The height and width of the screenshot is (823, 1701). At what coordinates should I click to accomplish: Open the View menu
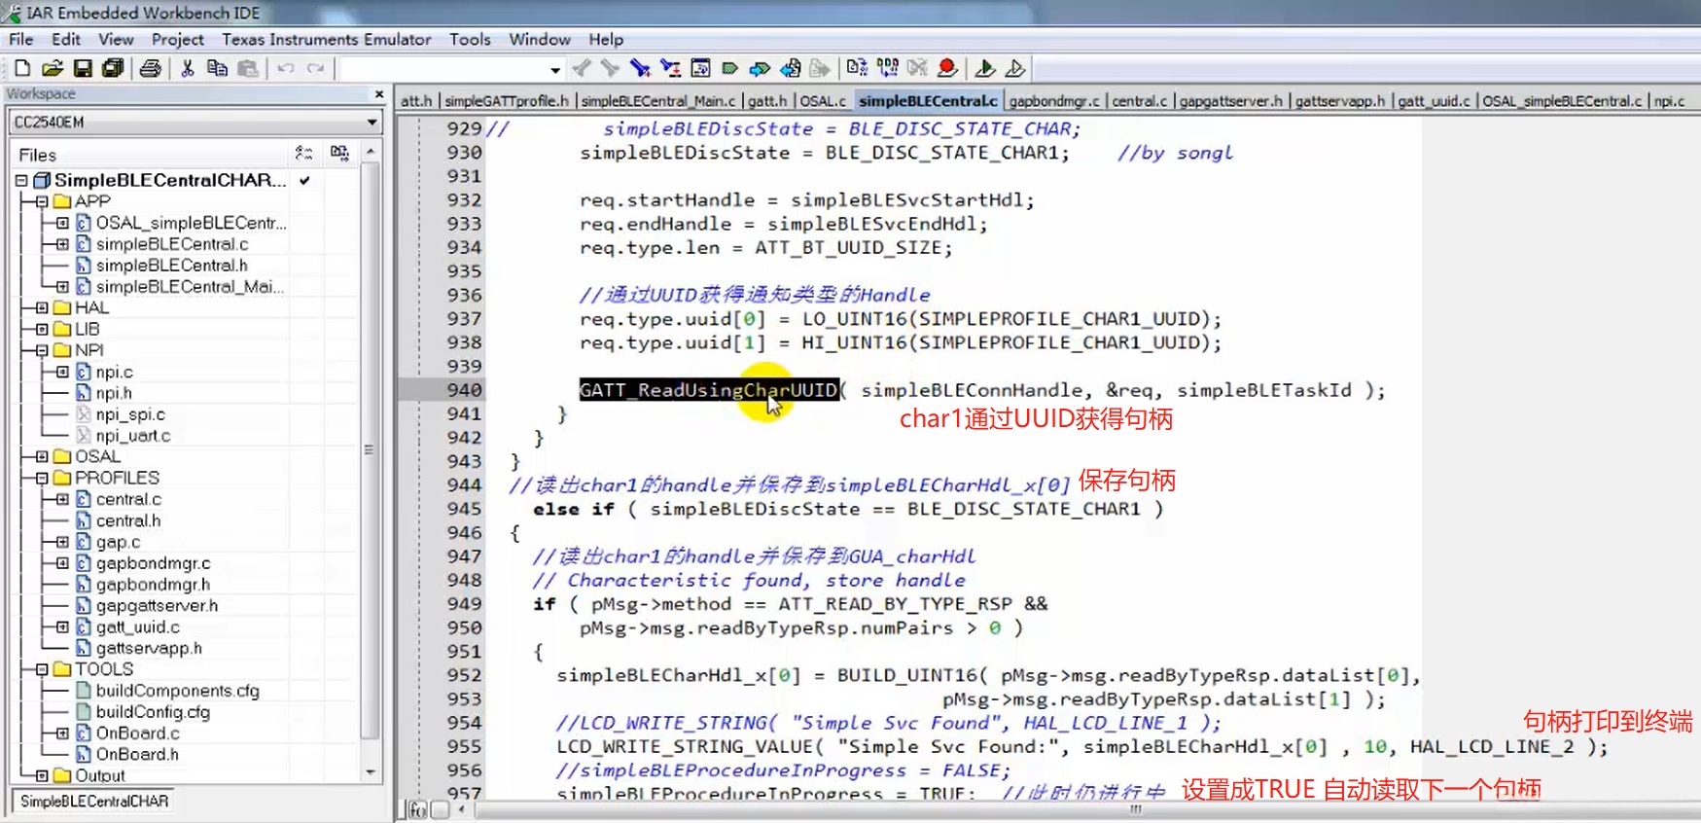(x=116, y=39)
